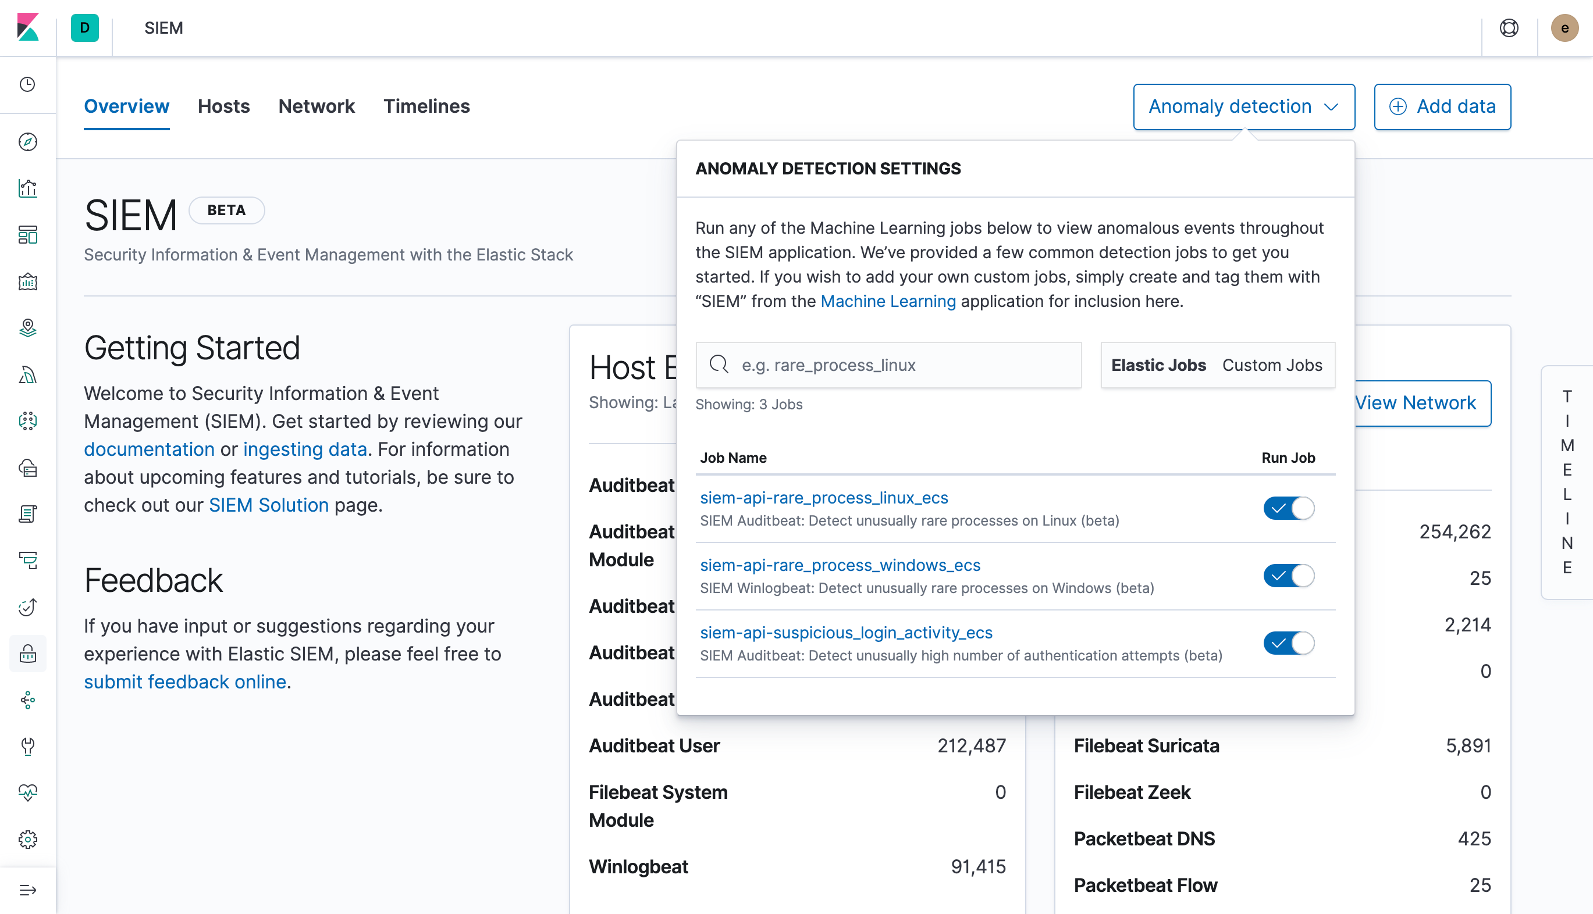Click the timeline icon in left sidebar
The image size is (1593, 914).
click(x=29, y=561)
